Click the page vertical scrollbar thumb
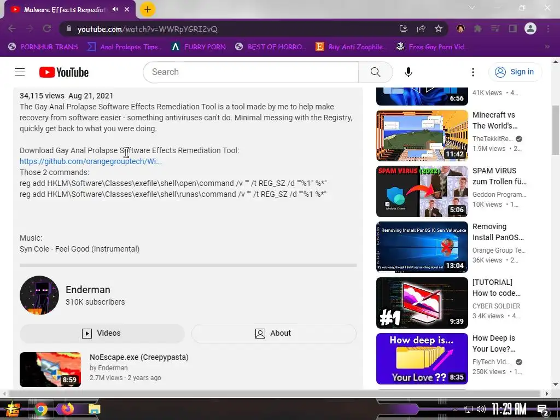The height and width of the screenshot is (420, 560). (556, 130)
